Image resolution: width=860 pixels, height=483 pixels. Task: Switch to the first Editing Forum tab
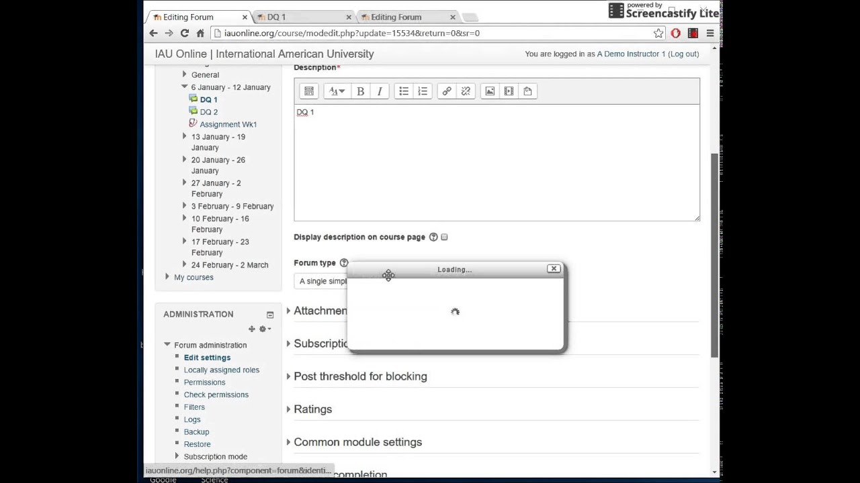coord(198,17)
